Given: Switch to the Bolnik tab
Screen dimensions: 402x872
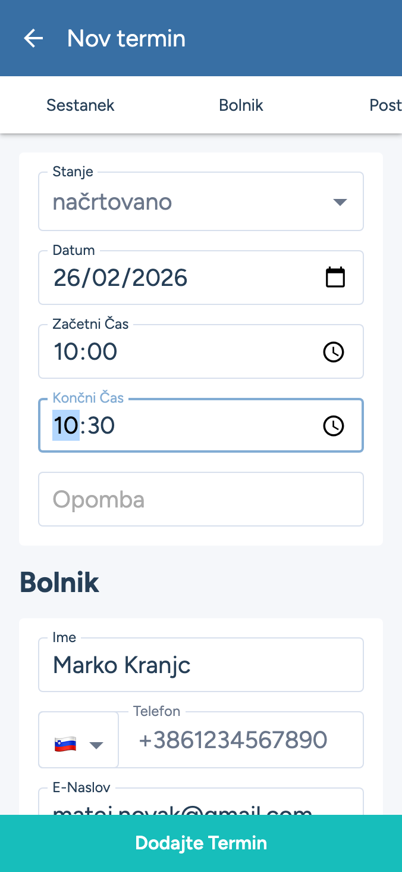Looking at the screenshot, I should tap(241, 105).
